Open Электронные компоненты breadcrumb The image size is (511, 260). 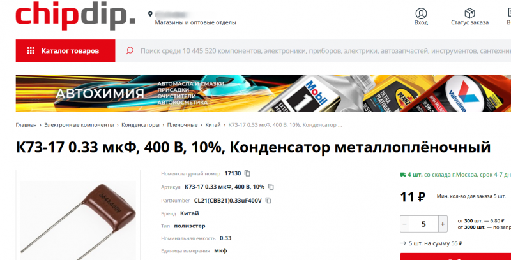79,125
